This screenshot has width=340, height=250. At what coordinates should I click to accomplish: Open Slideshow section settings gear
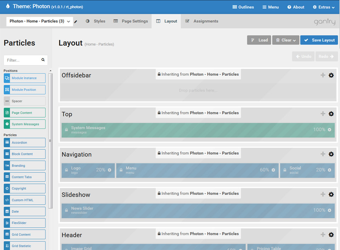pos(331,194)
